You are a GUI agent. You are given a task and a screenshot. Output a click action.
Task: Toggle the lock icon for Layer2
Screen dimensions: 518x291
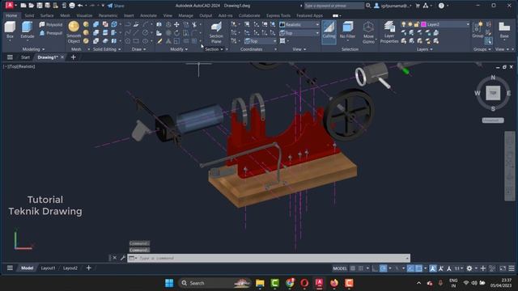click(417, 24)
